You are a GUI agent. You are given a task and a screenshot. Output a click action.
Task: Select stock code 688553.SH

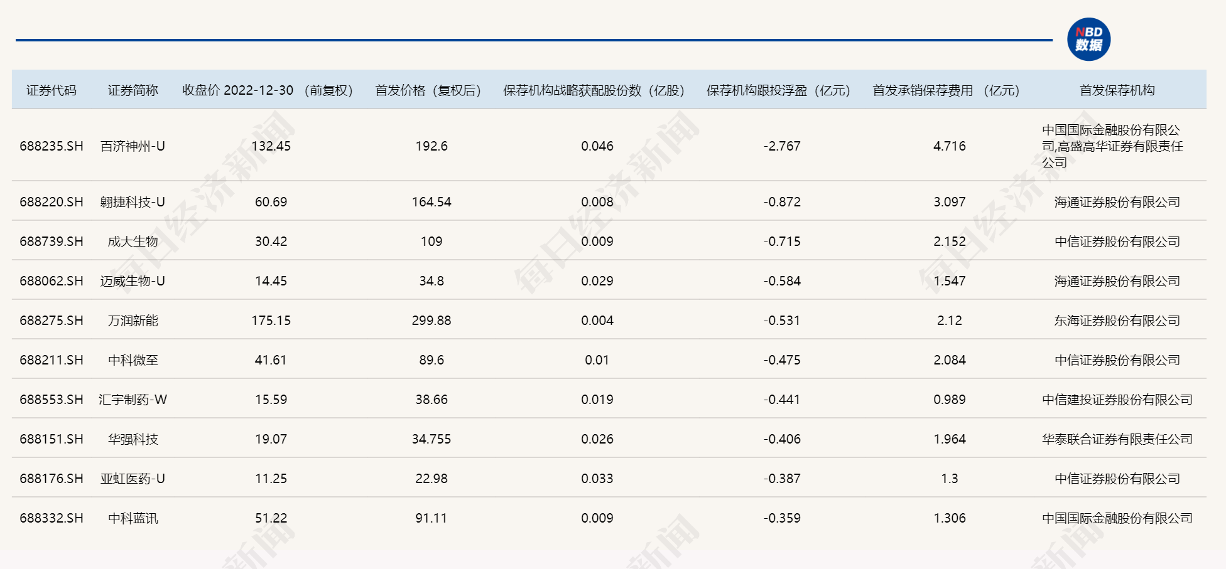[52, 400]
